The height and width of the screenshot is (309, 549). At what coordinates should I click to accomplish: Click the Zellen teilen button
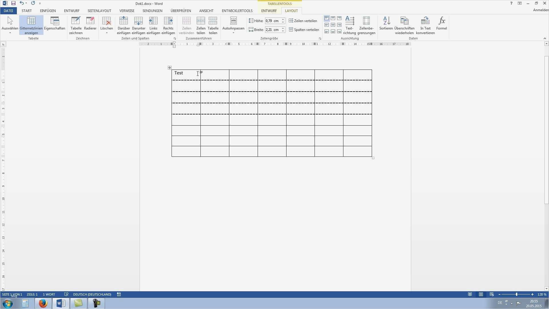201,25
